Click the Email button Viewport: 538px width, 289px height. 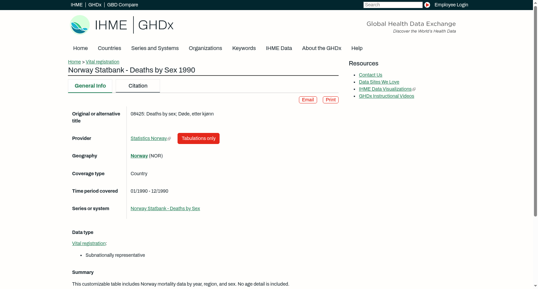tap(308, 100)
